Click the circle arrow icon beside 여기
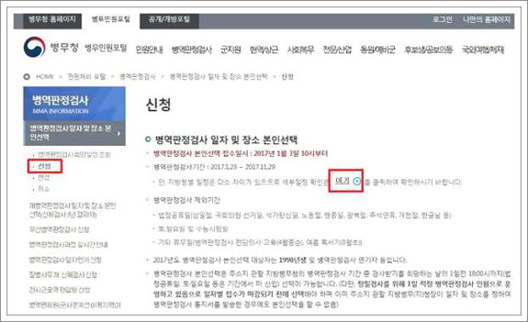 [x=357, y=181]
